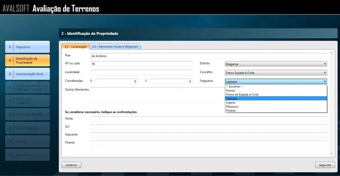The image size is (340, 176).
Task: Open the Concelho dropdown
Action: pyautogui.click(x=276, y=73)
